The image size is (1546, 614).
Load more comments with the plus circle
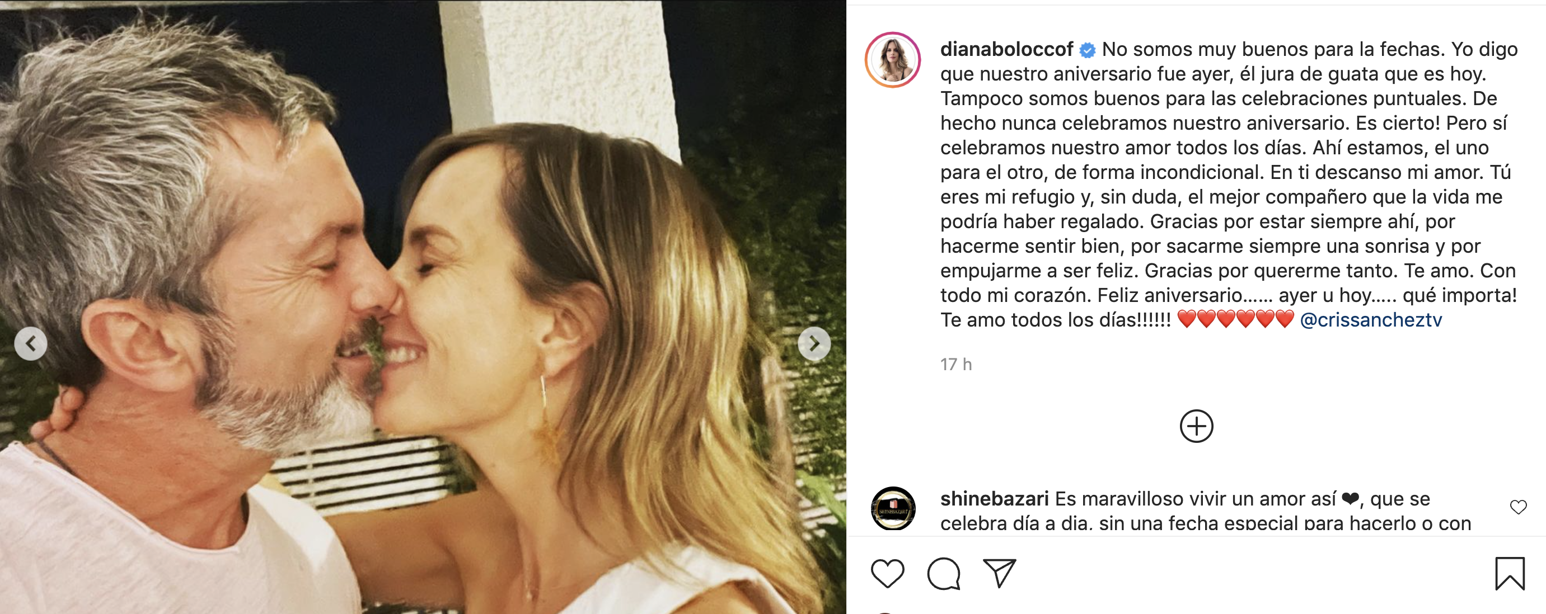tap(1196, 426)
